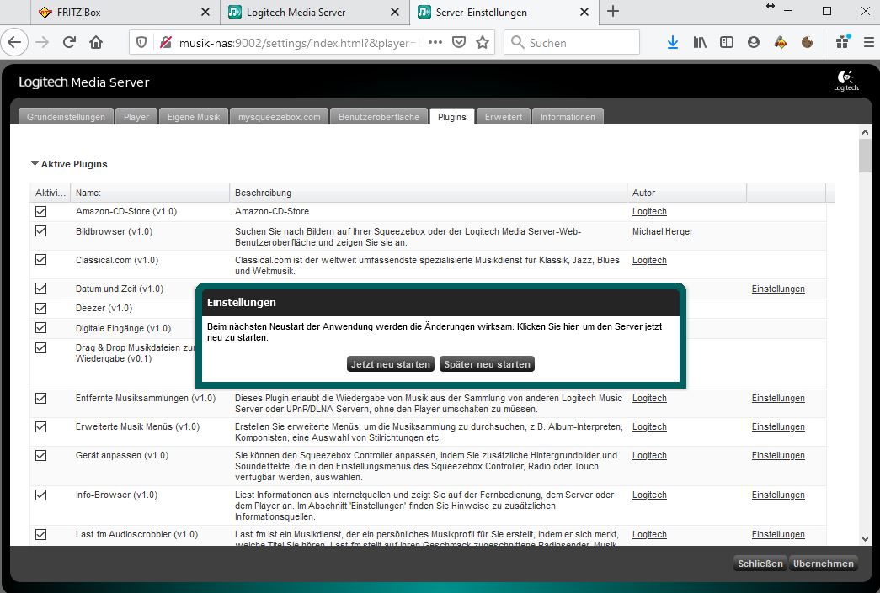The image size is (880, 593).
Task: Uncheck the Classical.com plugin checkbox
Action: [x=41, y=260]
